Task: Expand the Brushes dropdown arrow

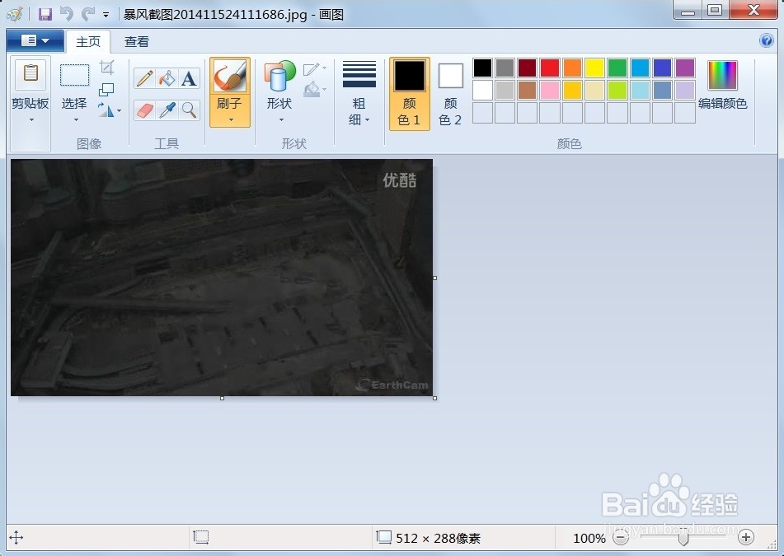Action: (x=231, y=120)
